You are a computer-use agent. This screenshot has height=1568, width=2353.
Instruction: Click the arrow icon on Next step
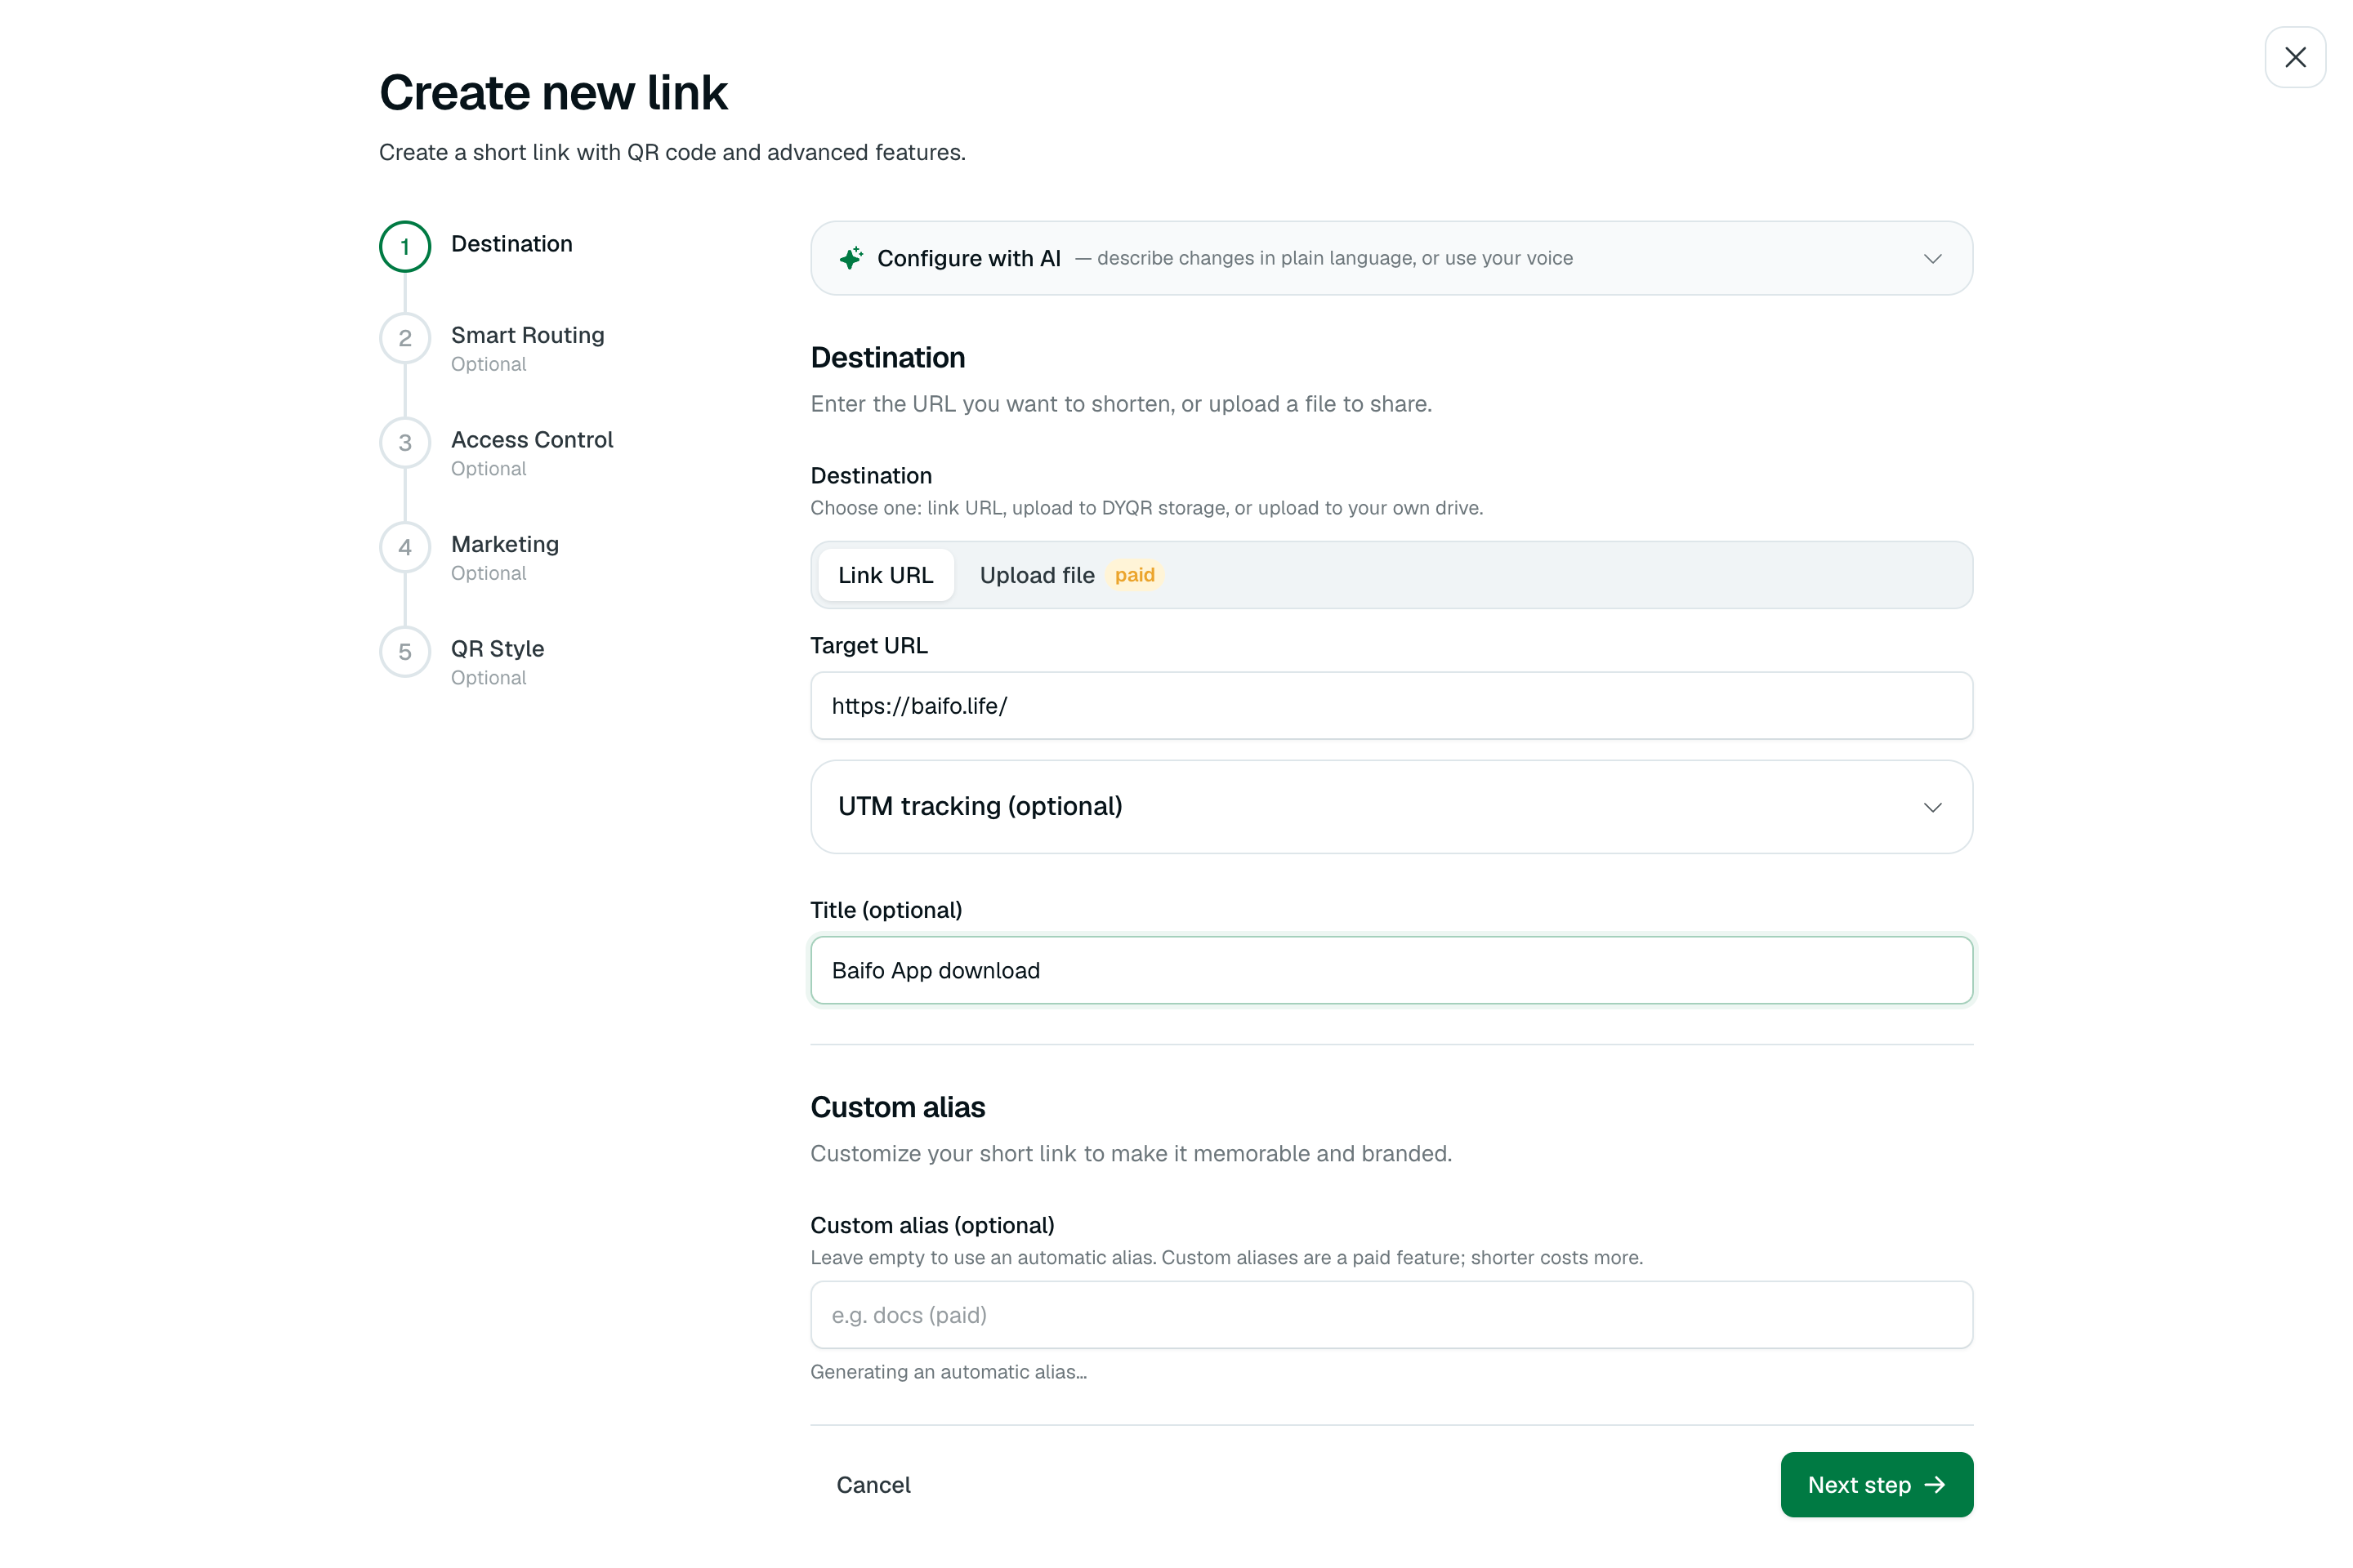pos(1935,1485)
